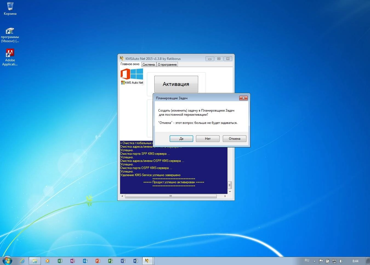The height and width of the screenshot is (265, 370).
Task: Launch Internet Explorer from taskbar
Action: [22, 261]
